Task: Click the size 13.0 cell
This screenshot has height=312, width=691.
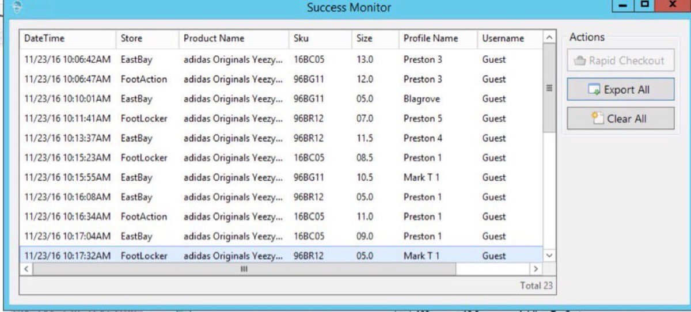Action: [365, 59]
